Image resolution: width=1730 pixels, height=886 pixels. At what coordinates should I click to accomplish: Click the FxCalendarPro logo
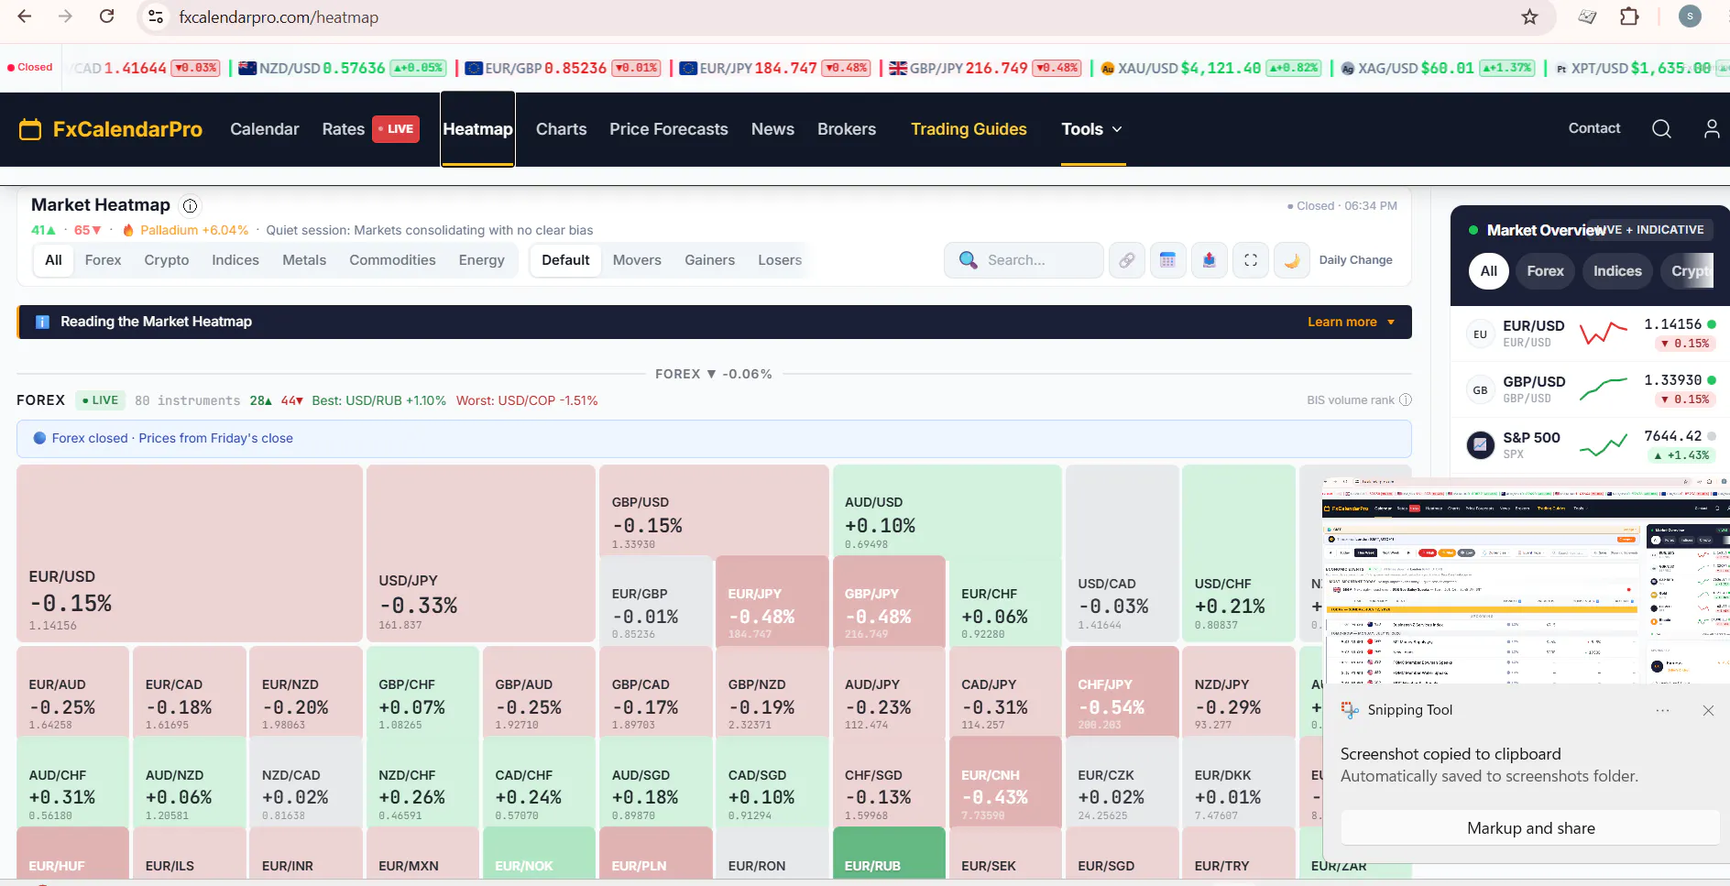pos(111,129)
